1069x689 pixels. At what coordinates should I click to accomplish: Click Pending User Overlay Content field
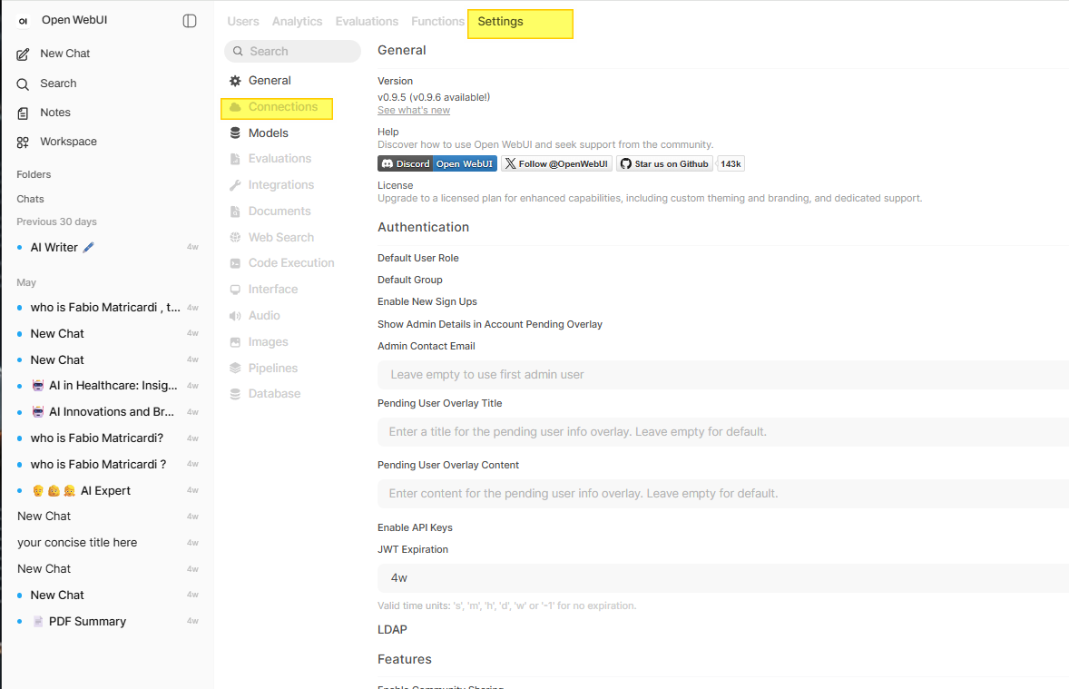(x=723, y=493)
